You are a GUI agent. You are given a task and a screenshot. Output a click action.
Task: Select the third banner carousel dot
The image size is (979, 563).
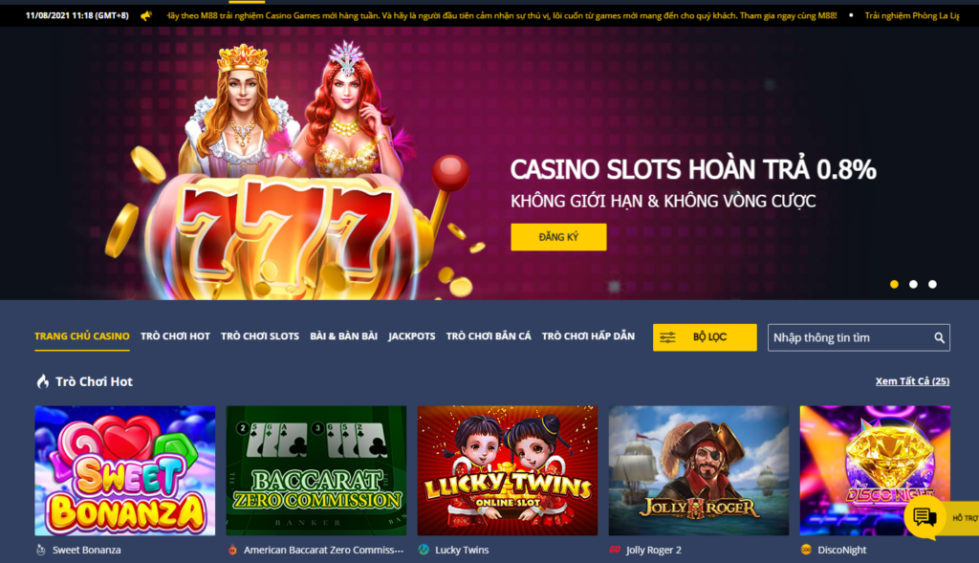click(932, 284)
